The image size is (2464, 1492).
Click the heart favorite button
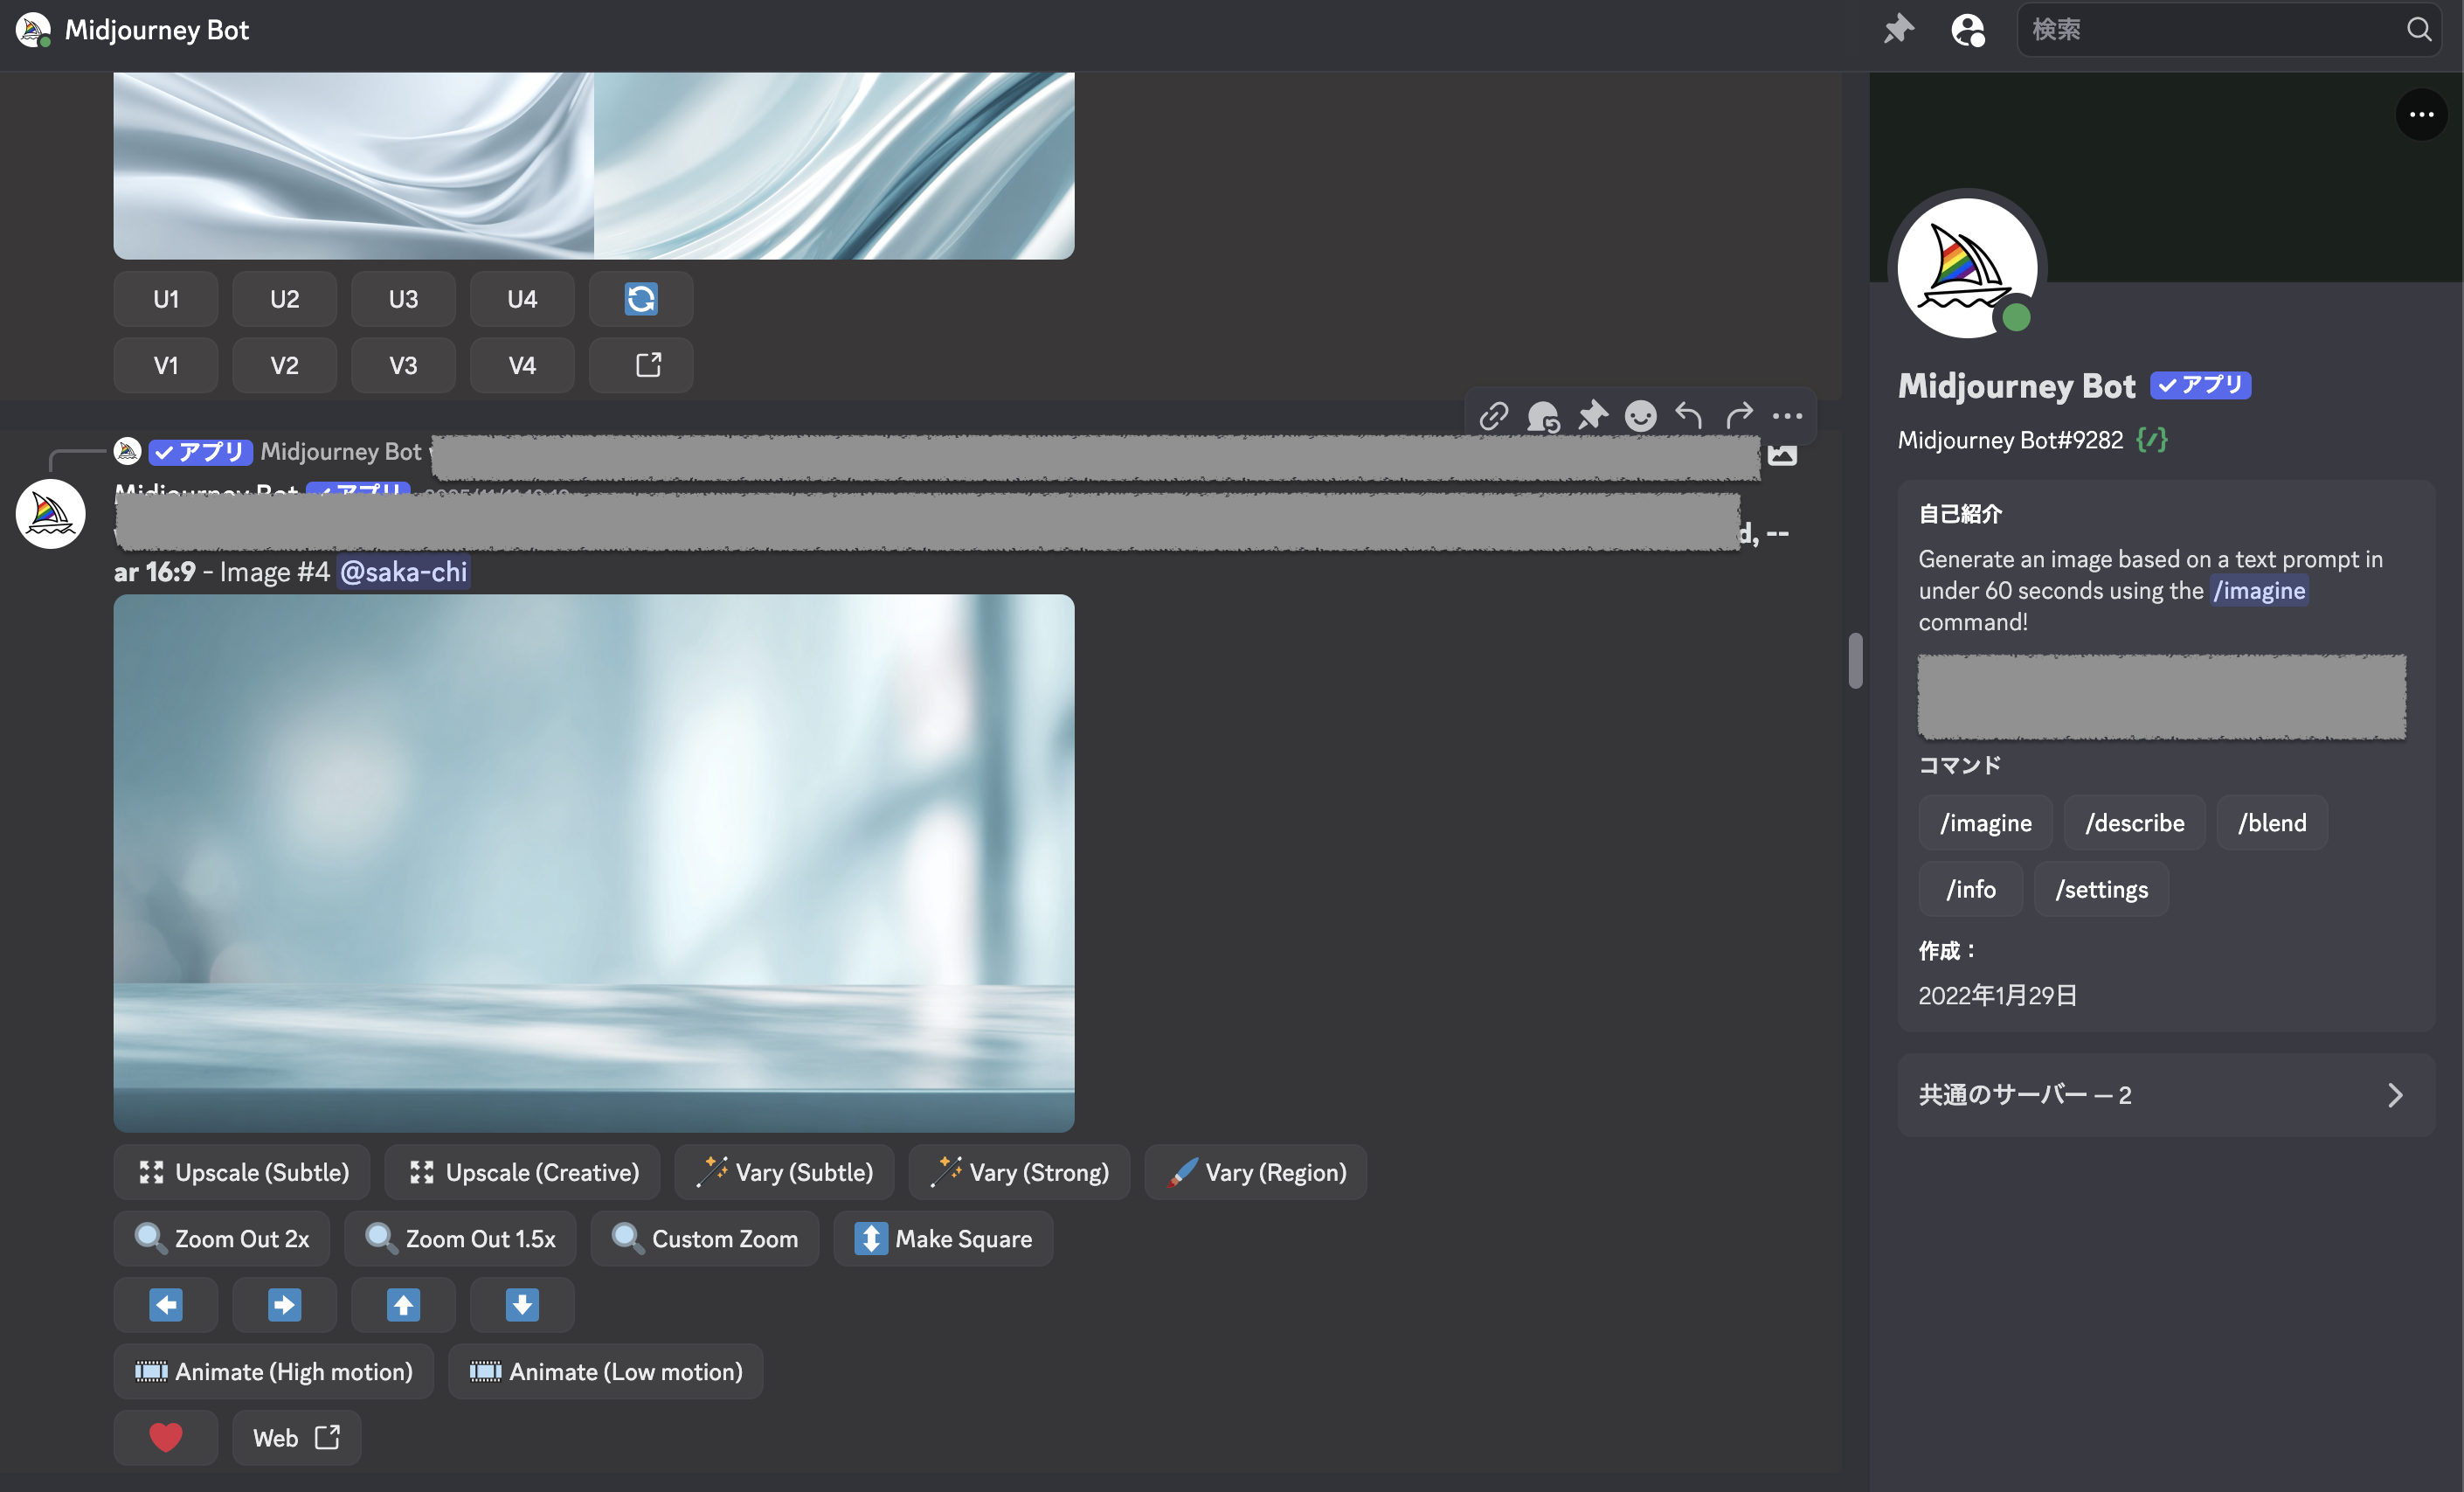pos(165,1437)
